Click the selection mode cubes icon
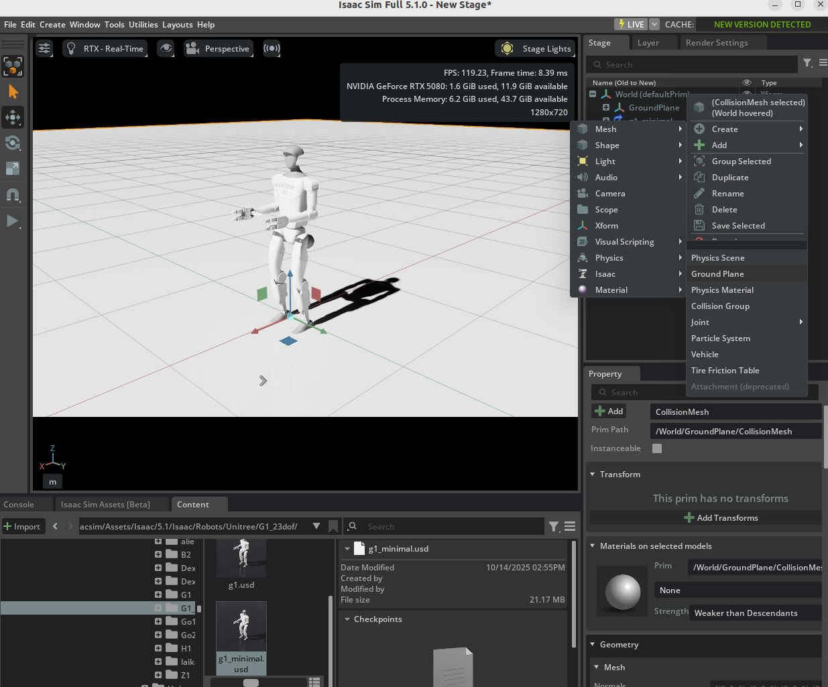 pyautogui.click(x=13, y=66)
